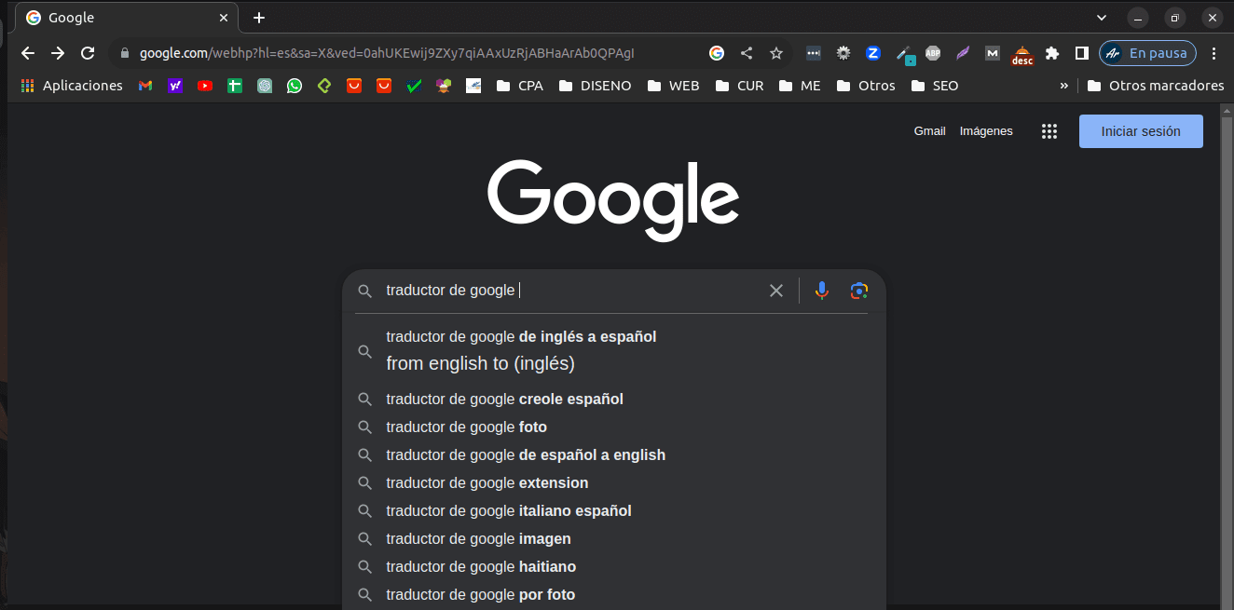The width and height of the screenshot is (1234, 610).
Task: Select suggestion 'traductor de google foto'
Action: click(613, 427)
